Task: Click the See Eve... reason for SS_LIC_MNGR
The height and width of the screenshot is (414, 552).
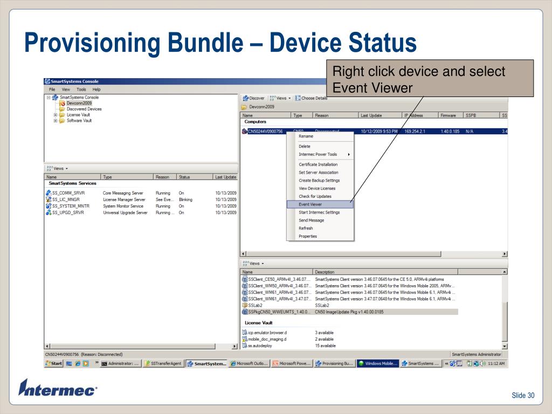Action: 165,199
